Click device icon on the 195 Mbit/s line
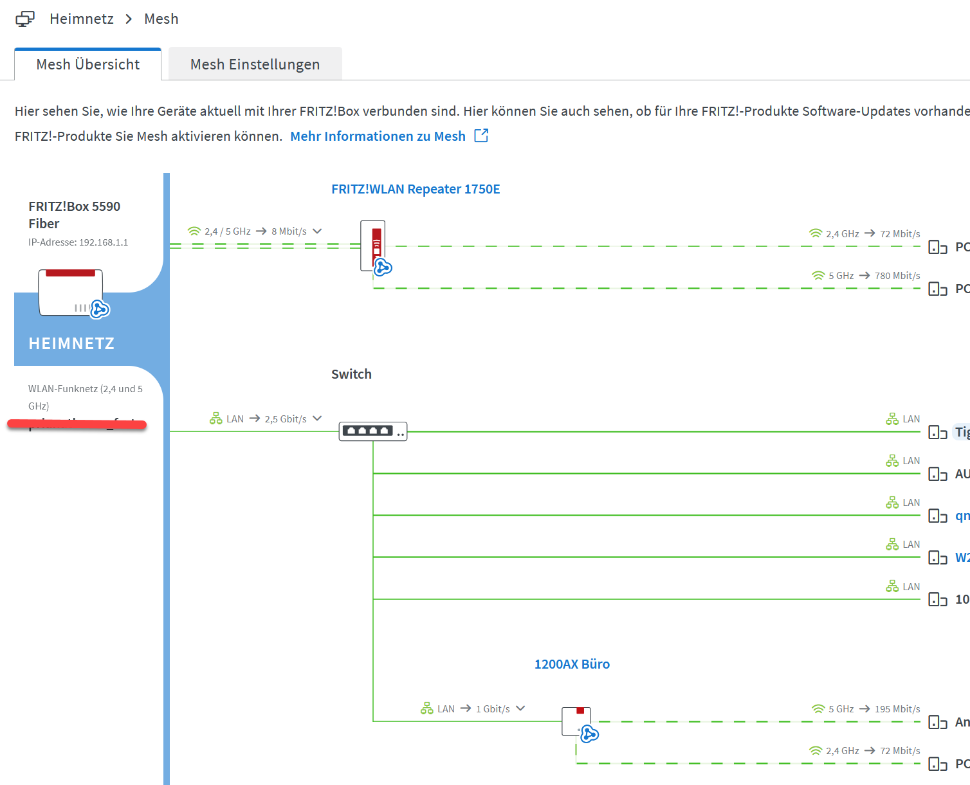 [938, 722]
